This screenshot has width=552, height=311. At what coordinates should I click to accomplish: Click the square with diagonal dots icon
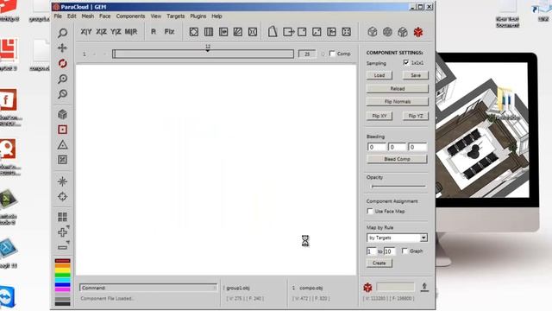click(x=317, y=32)
